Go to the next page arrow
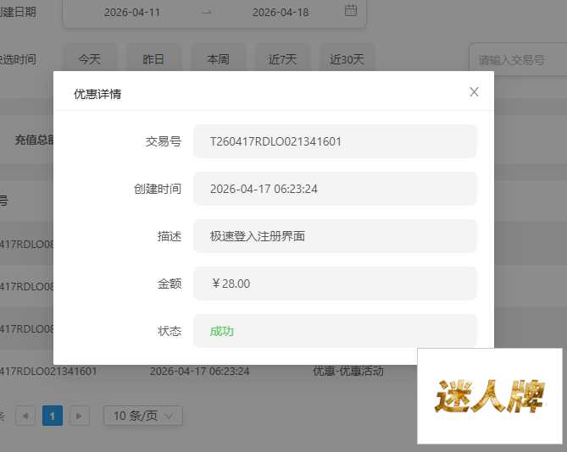This screenshot has height=452, width=567. (x=80, y=416)
